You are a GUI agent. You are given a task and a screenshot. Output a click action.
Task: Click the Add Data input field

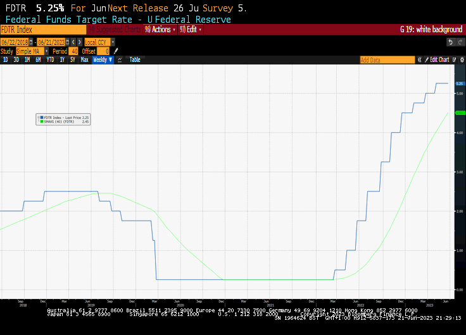coord(387,60)
